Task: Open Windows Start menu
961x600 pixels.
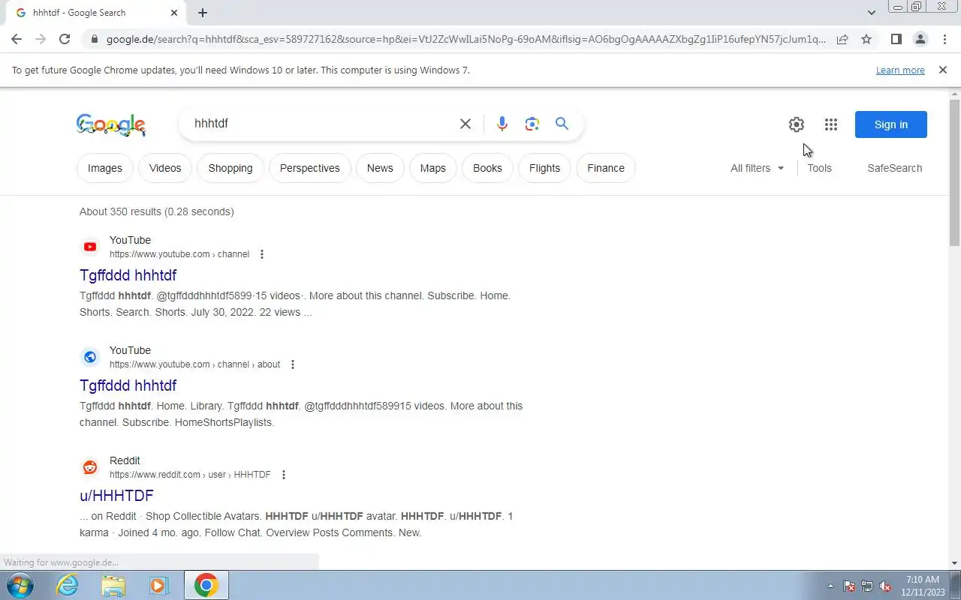Action: (19, 585)
